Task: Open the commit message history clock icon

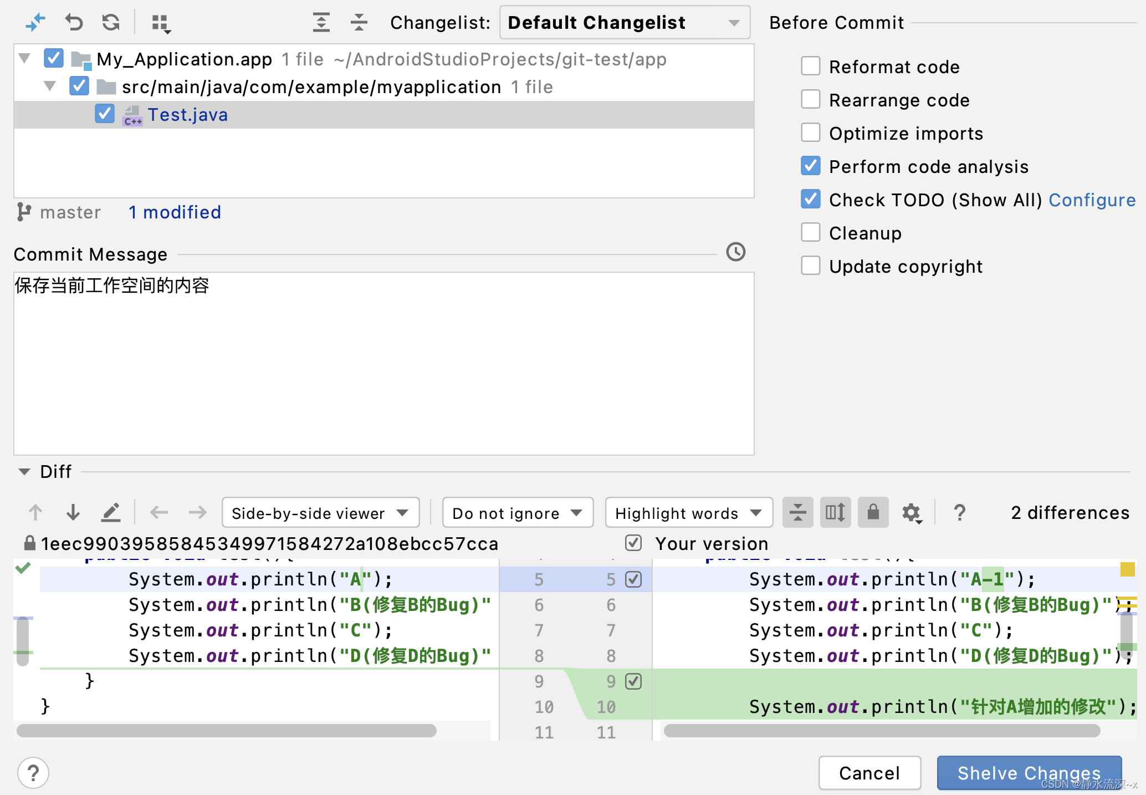Action: click(x=735, y=252)
